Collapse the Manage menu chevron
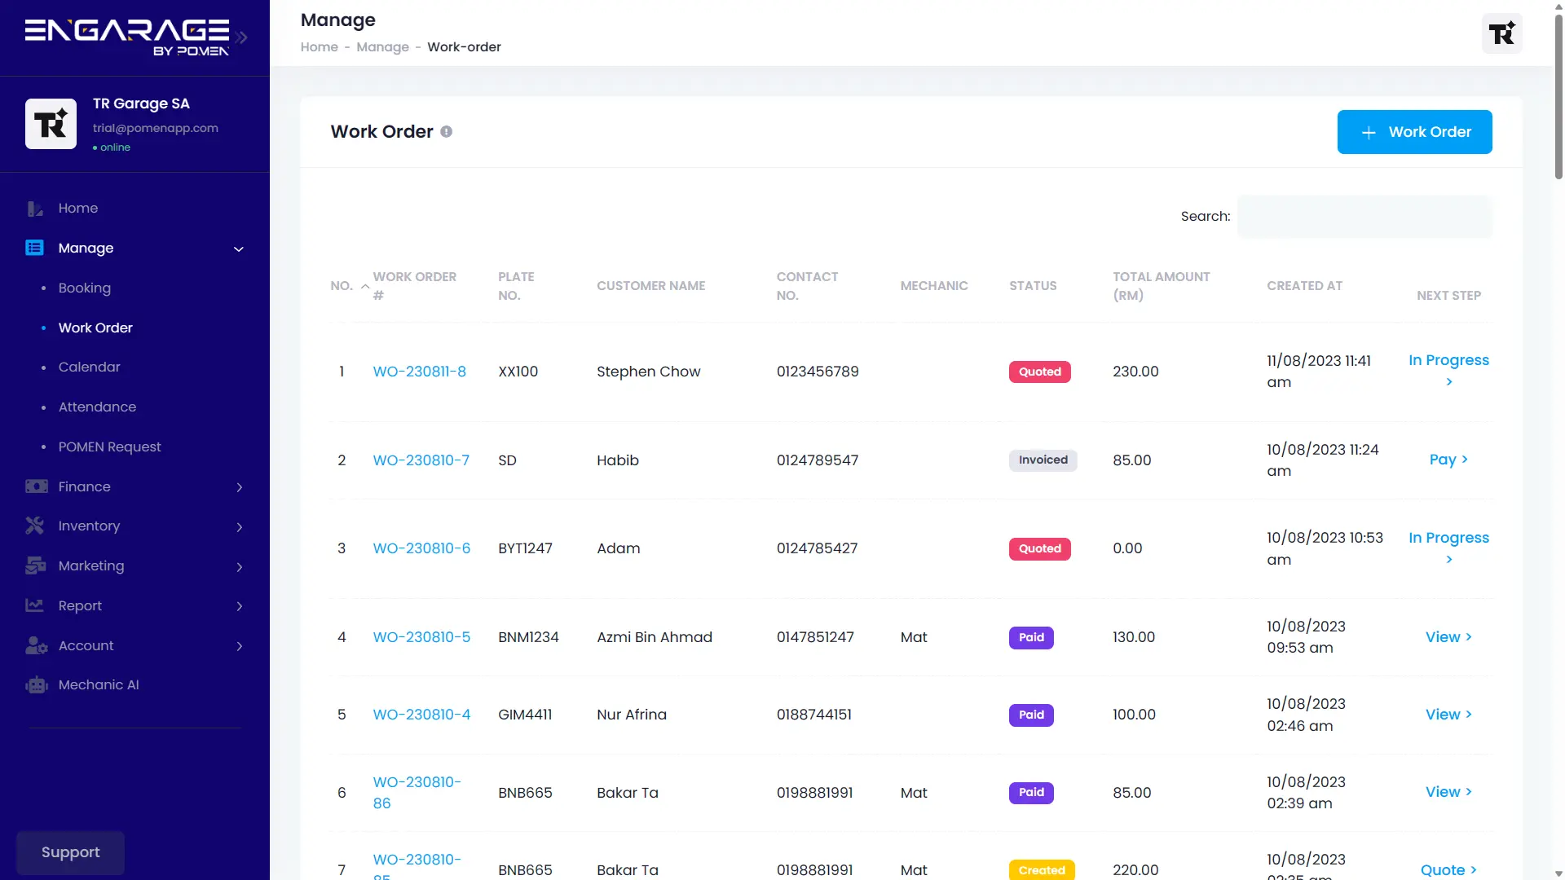The height and width of the screenshot is (880, 1565). [239, 249]
